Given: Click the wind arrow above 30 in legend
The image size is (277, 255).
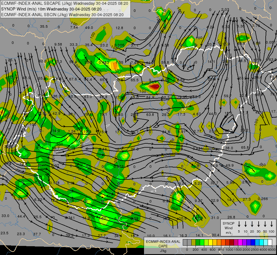Looking at the screenshot, I should tap(258, 224).
